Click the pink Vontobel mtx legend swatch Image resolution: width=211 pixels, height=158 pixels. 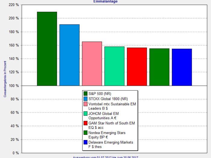pos(86,104)
